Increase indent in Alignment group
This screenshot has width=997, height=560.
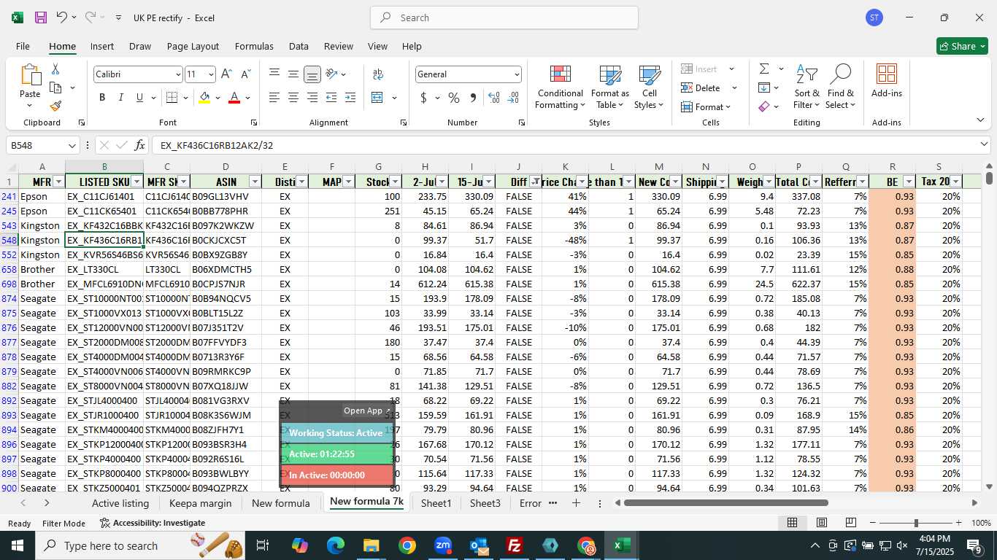click(x=350, y=97)
